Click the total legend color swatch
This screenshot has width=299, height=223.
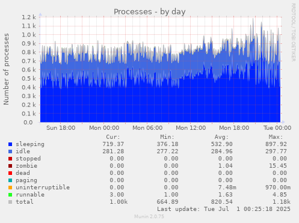10,202
